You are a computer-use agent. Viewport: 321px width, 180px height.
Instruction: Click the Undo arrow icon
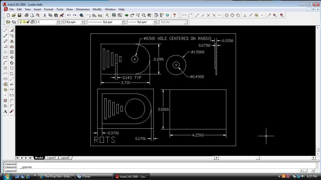pos(69,15)
